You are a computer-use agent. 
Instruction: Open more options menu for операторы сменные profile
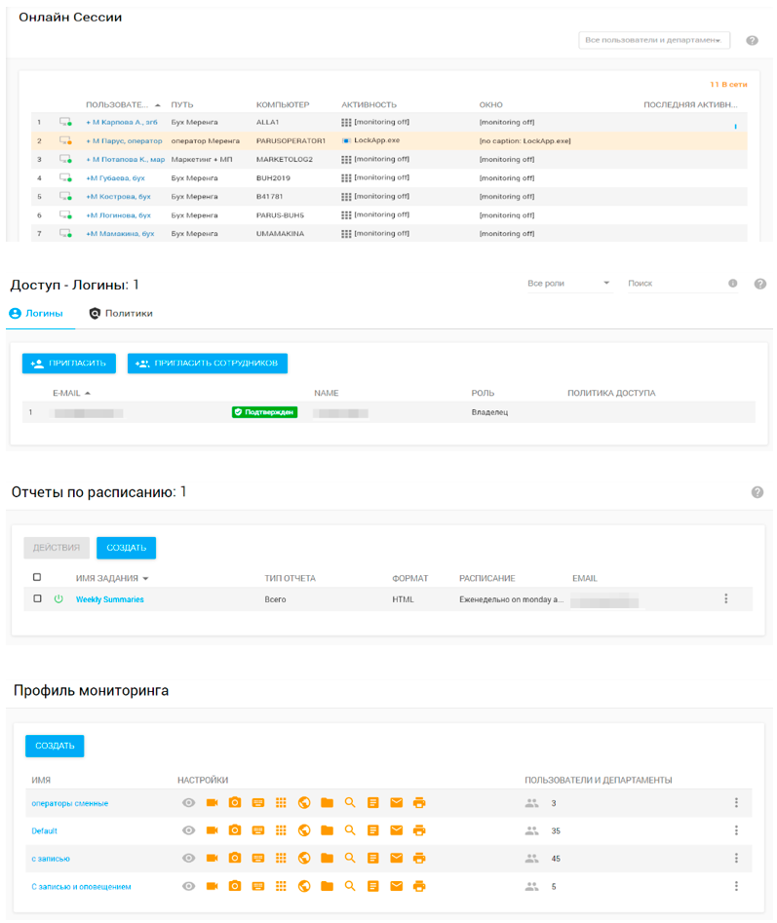click(736, 802)
